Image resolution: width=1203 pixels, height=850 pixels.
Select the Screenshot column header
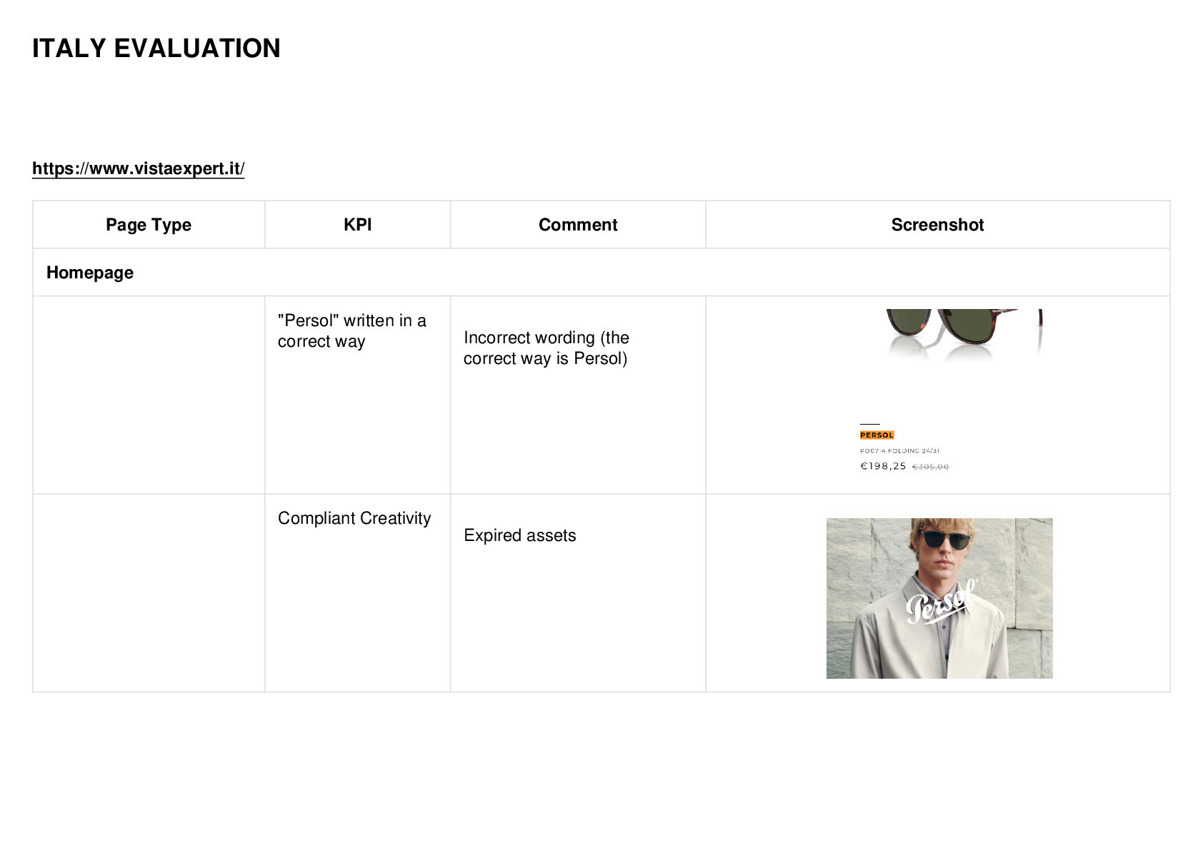click(937, 225)
